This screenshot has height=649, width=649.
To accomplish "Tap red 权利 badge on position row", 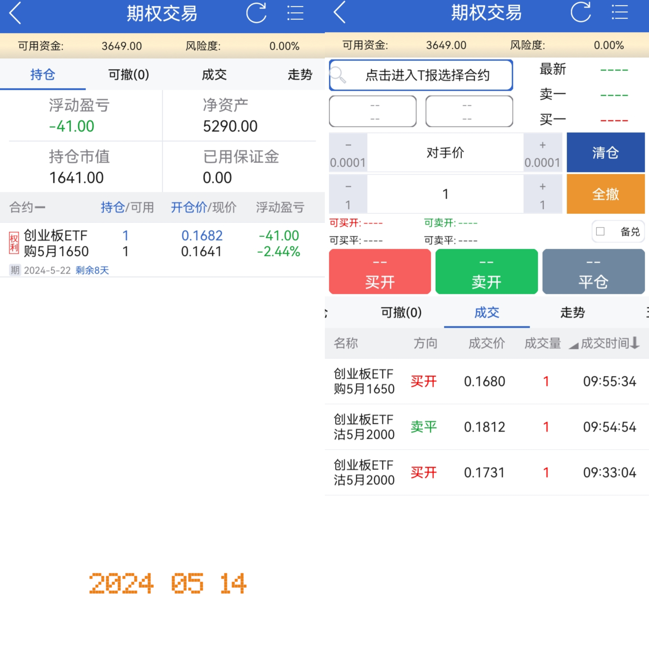I will [14, 243].
